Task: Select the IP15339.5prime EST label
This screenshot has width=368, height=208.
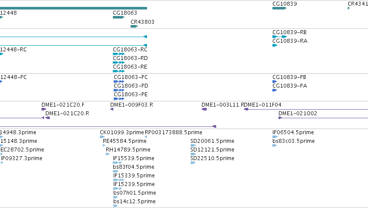Action: coord(134,176)
